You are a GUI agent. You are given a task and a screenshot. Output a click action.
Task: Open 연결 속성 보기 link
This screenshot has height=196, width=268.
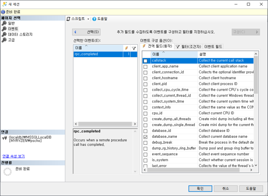[14, 156]
